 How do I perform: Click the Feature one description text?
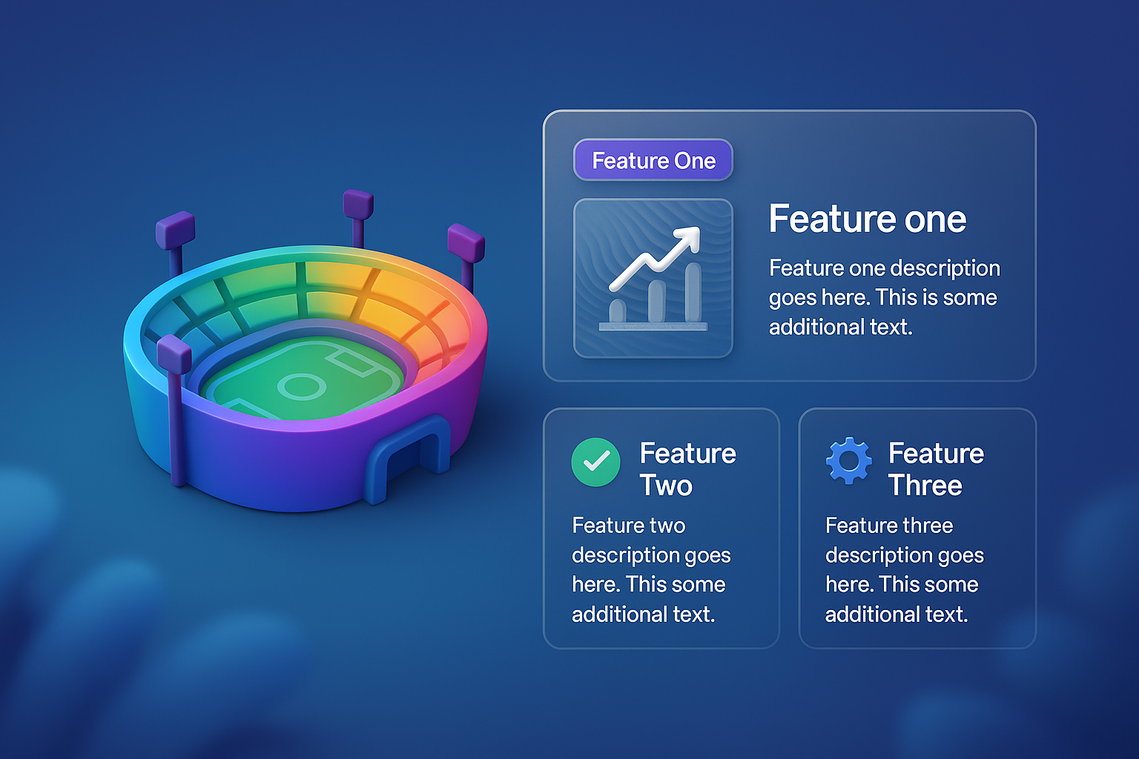click(884, 297)
